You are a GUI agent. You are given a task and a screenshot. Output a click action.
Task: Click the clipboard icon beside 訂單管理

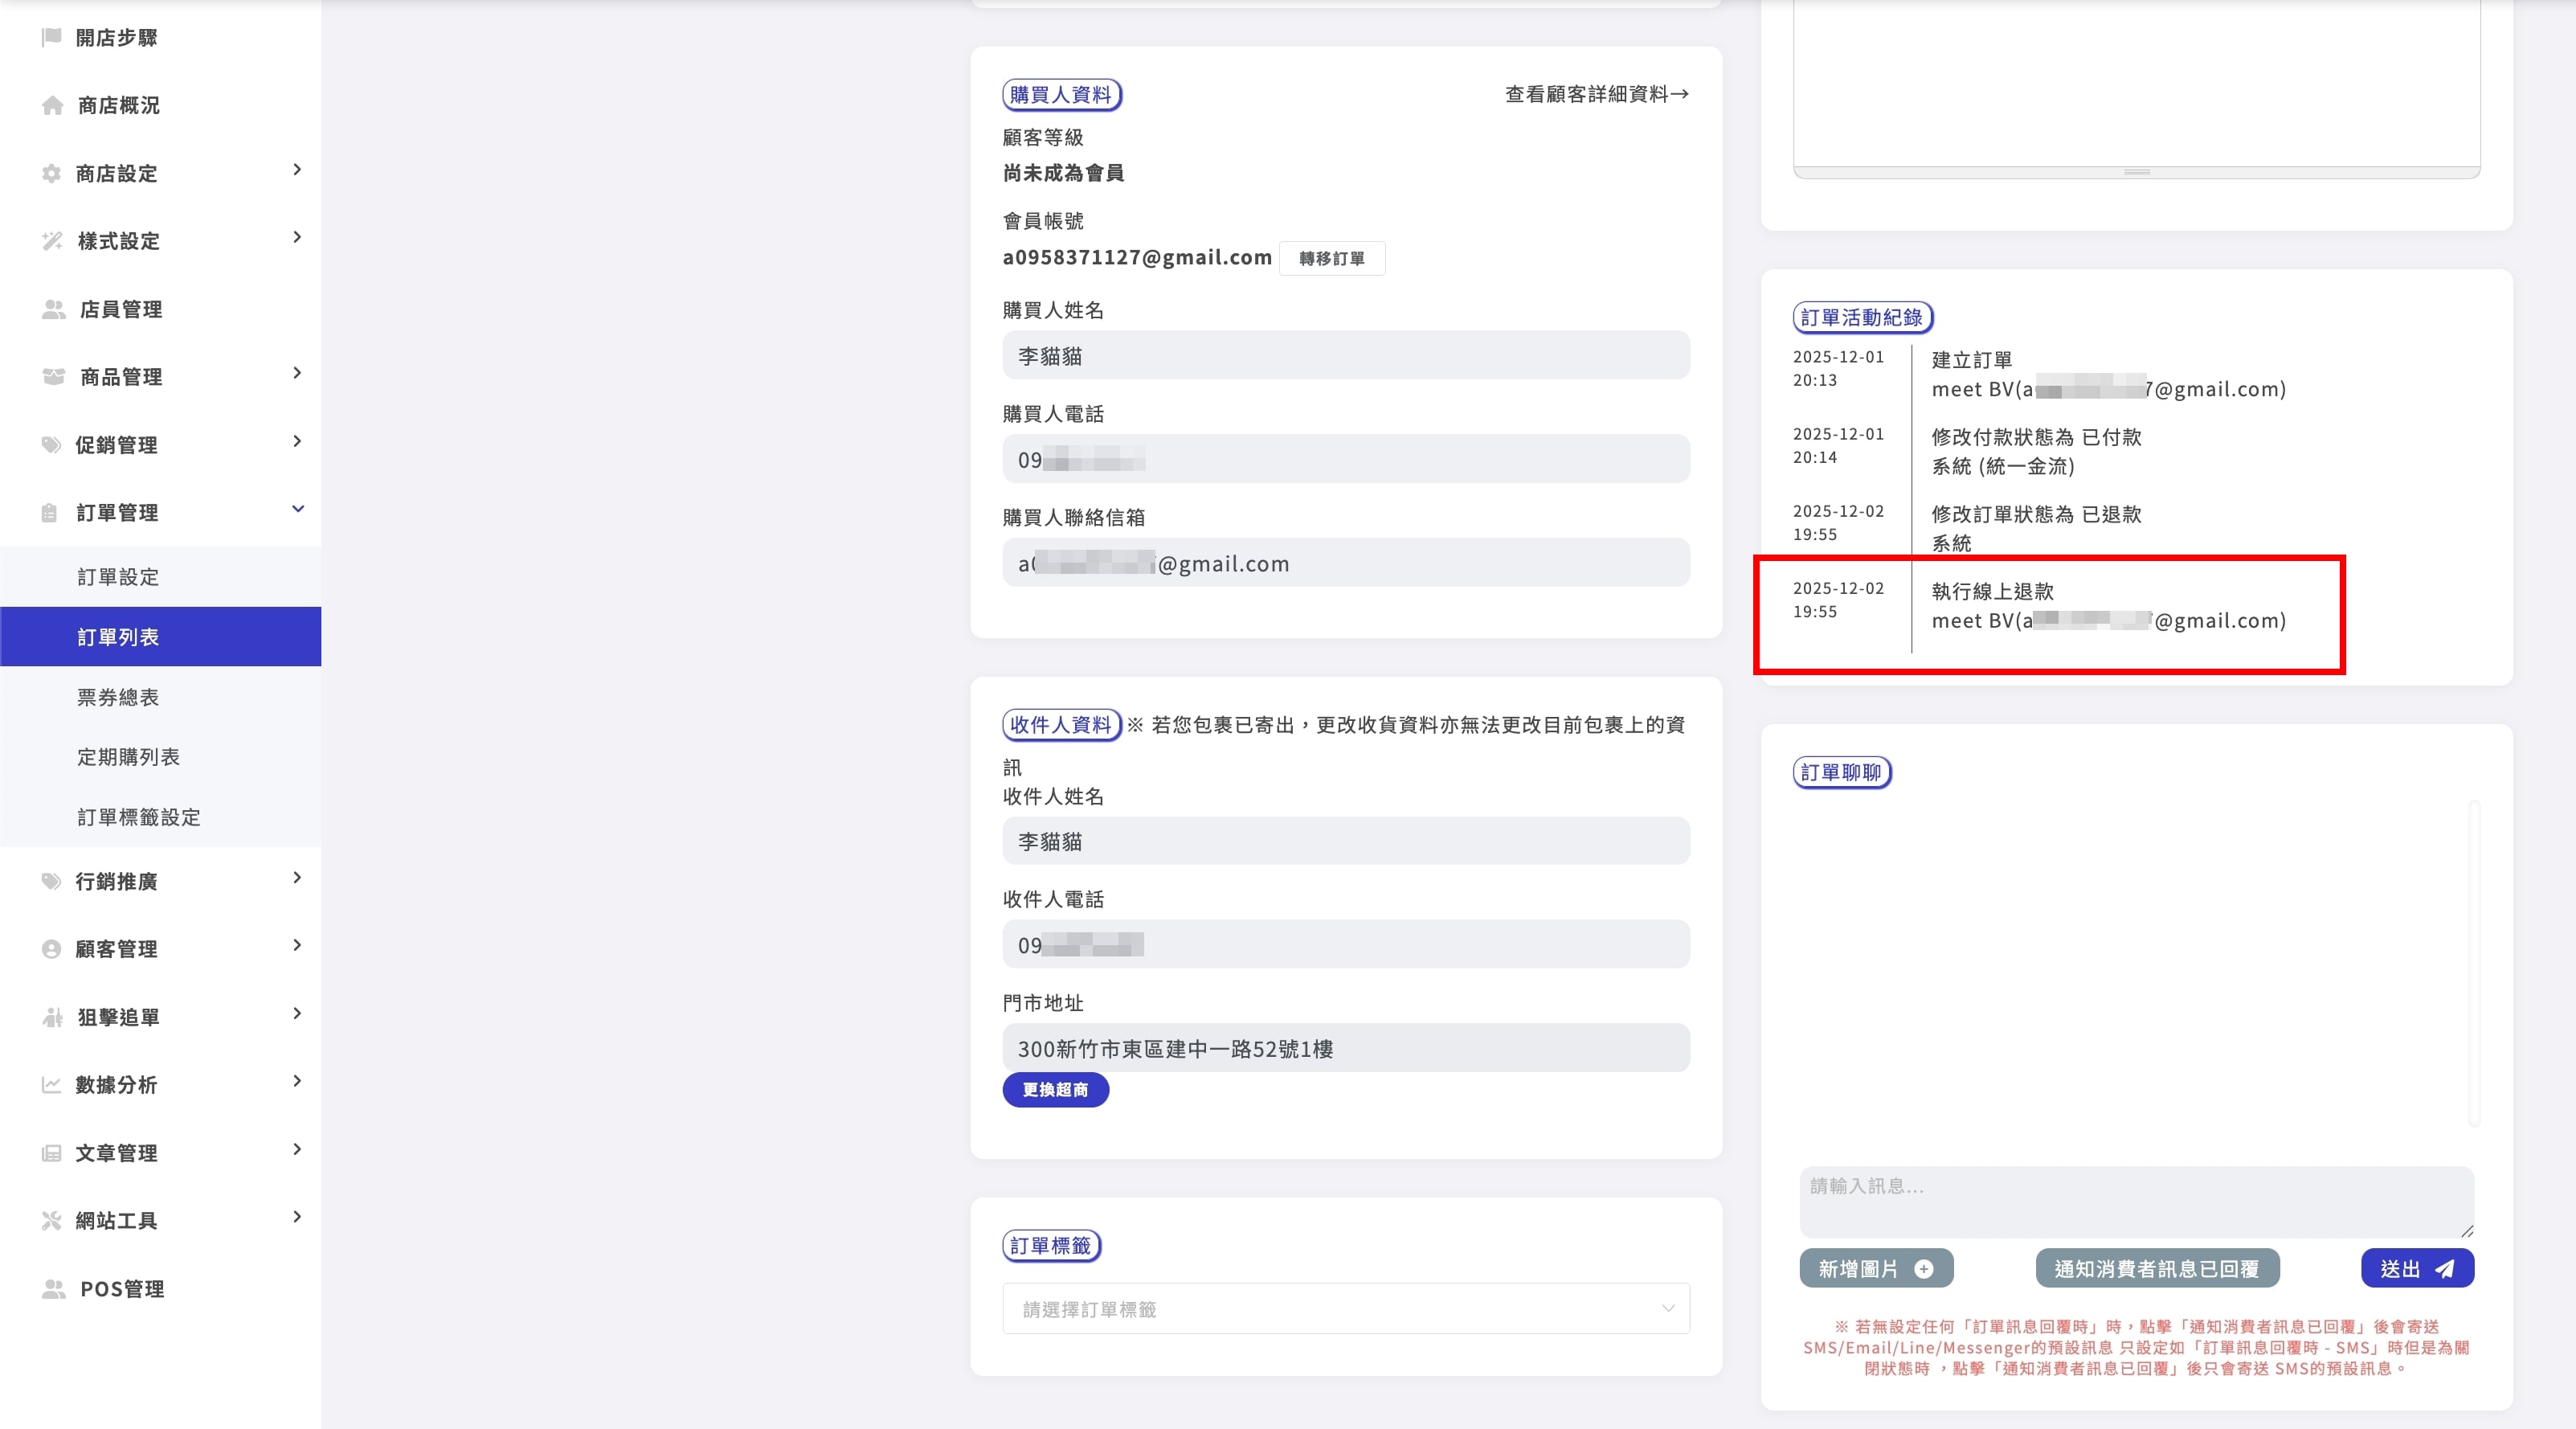pyautogui.click(x=49, y=513)
